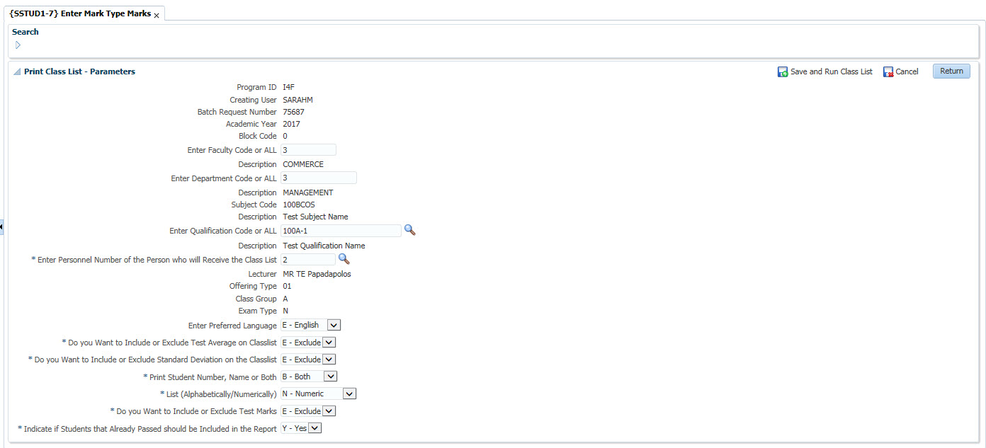Open the Test Average on Classlist dropdown

pyautogui.click(x=330, y=342)
